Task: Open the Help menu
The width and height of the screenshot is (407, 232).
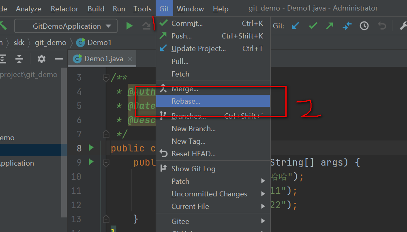Action: pos(221,9)
